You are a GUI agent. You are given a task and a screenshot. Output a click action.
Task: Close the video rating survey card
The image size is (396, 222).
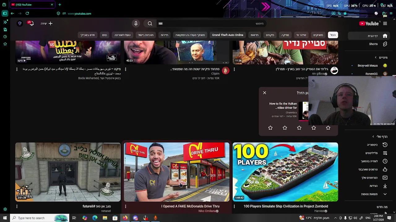(265, 93)
